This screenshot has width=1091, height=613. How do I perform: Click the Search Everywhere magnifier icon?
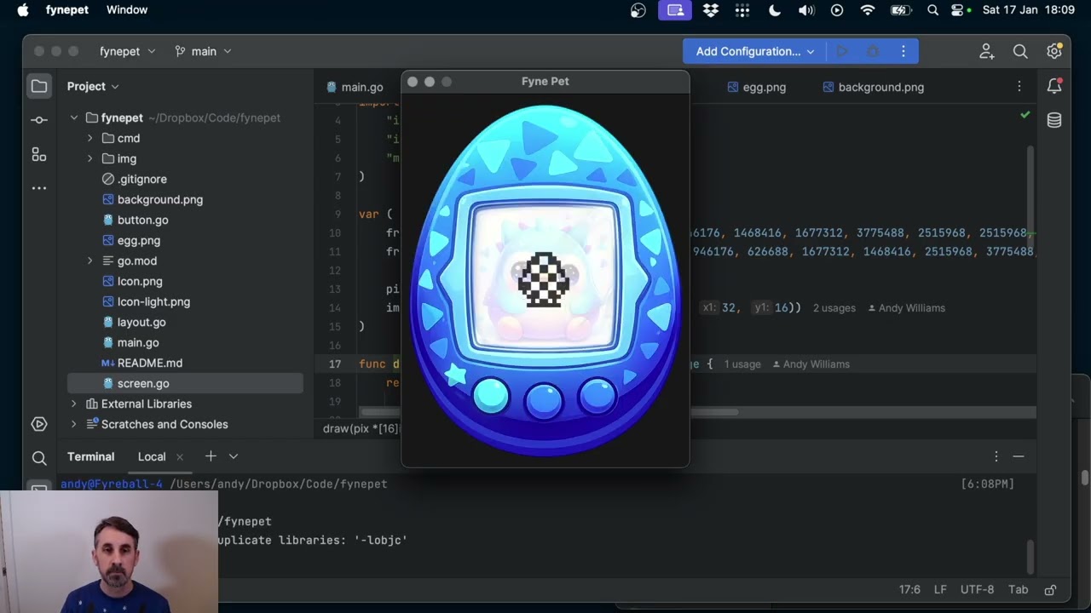[x=1020, y=51]
